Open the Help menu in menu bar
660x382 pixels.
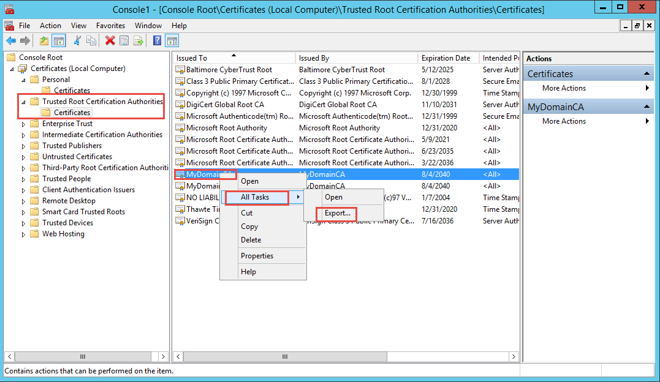(x=179, y=26)
